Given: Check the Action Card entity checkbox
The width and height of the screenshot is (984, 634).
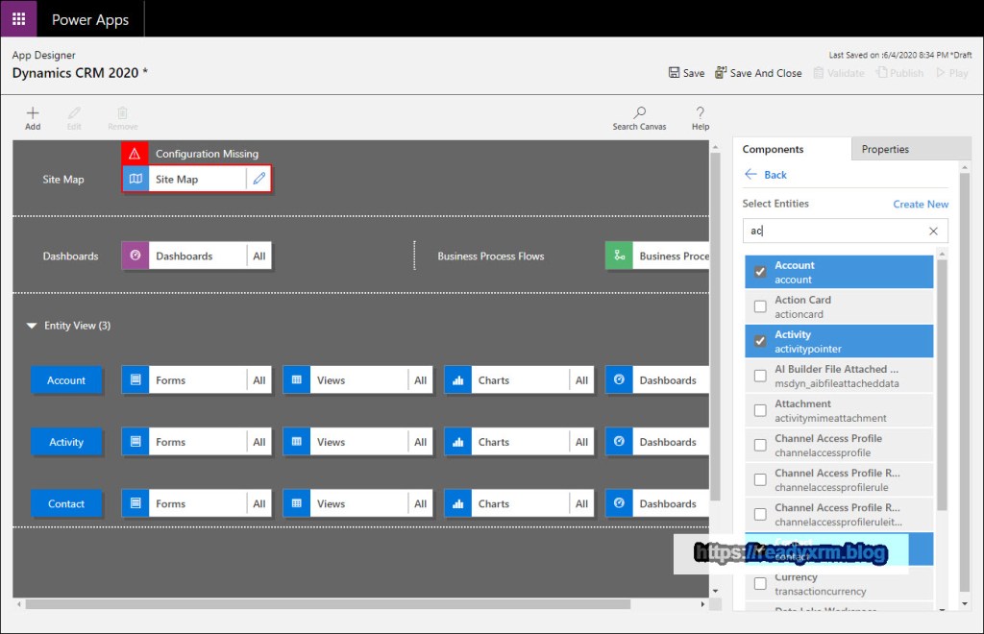Looking at the screenshot, I should pos(760,306).
